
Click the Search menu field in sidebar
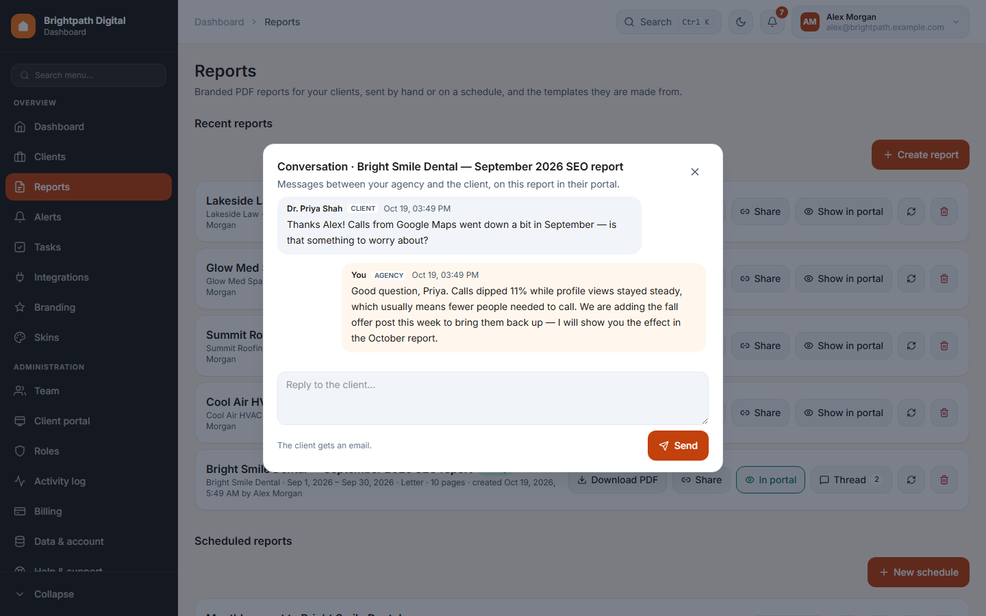[x=89, y=75]
